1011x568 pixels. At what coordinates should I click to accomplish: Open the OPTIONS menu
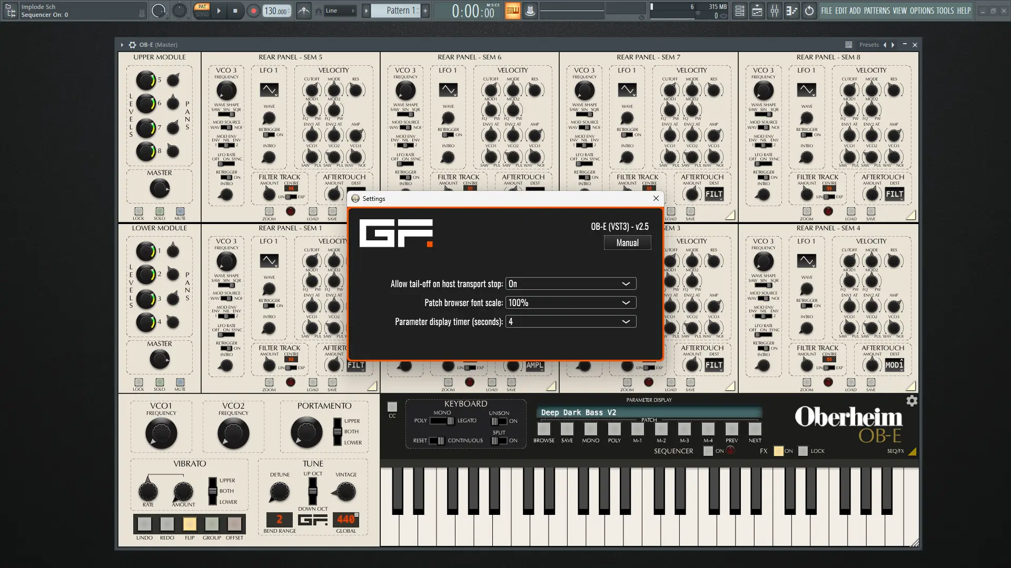[x=921, y=11]
